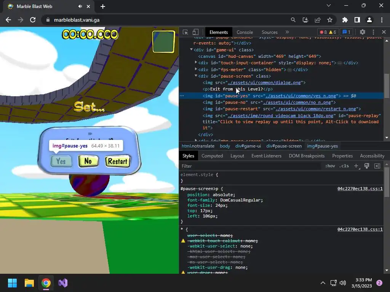
Task: Open the no_n.png source link
Action: click(297, 102)
